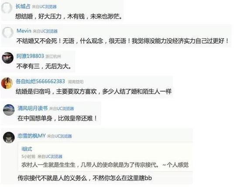
Task: Select comment 不孝有三，无后为大
Action: pos(44,66)
